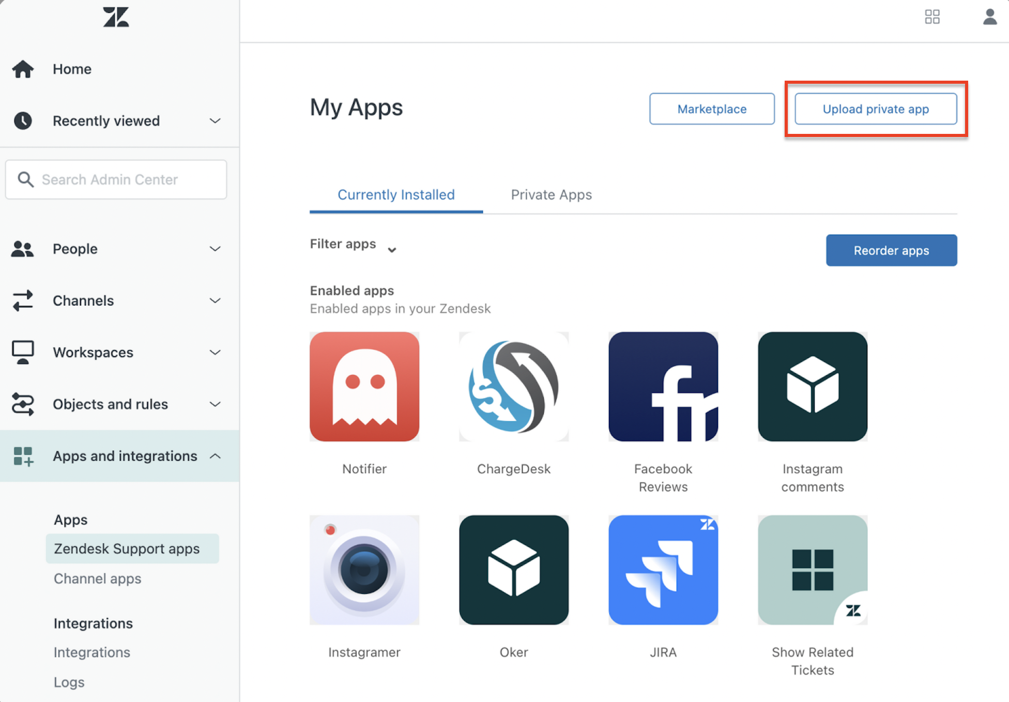Click the People group icon
The image size is (1009, 702).
tap(22, 249)
